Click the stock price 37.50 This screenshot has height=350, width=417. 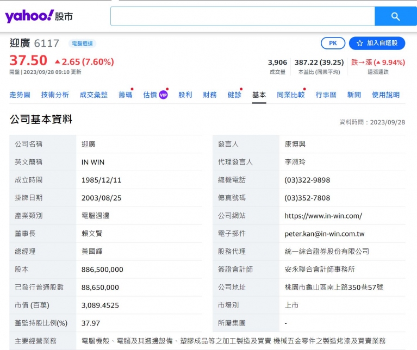click(28, 60)
